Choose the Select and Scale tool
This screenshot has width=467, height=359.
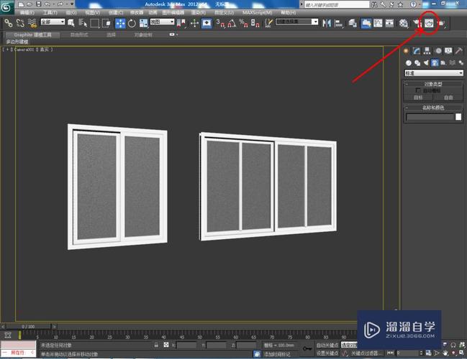click(x=143, y=23)
